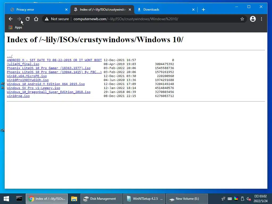Download win10rog.iso
Screen dimensions: 272x204
[18, 96]
